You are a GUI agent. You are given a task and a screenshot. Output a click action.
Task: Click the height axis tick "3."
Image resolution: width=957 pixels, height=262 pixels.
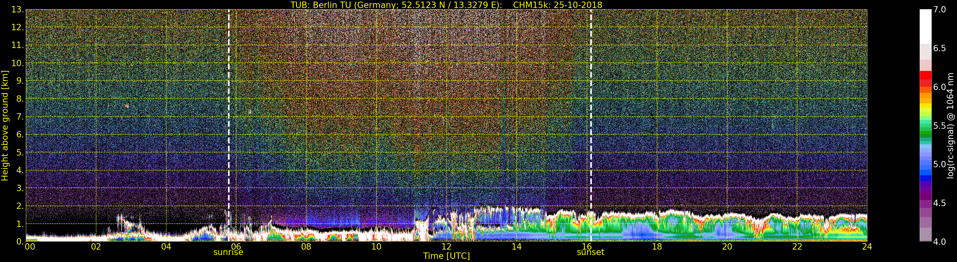(x=20, y=188)
